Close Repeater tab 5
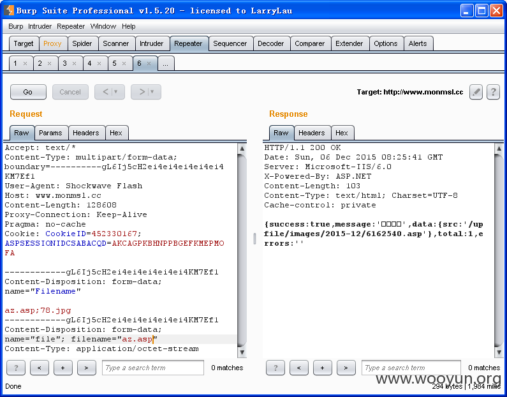Viewport: 507px width, 397px height. pos(124,63)
